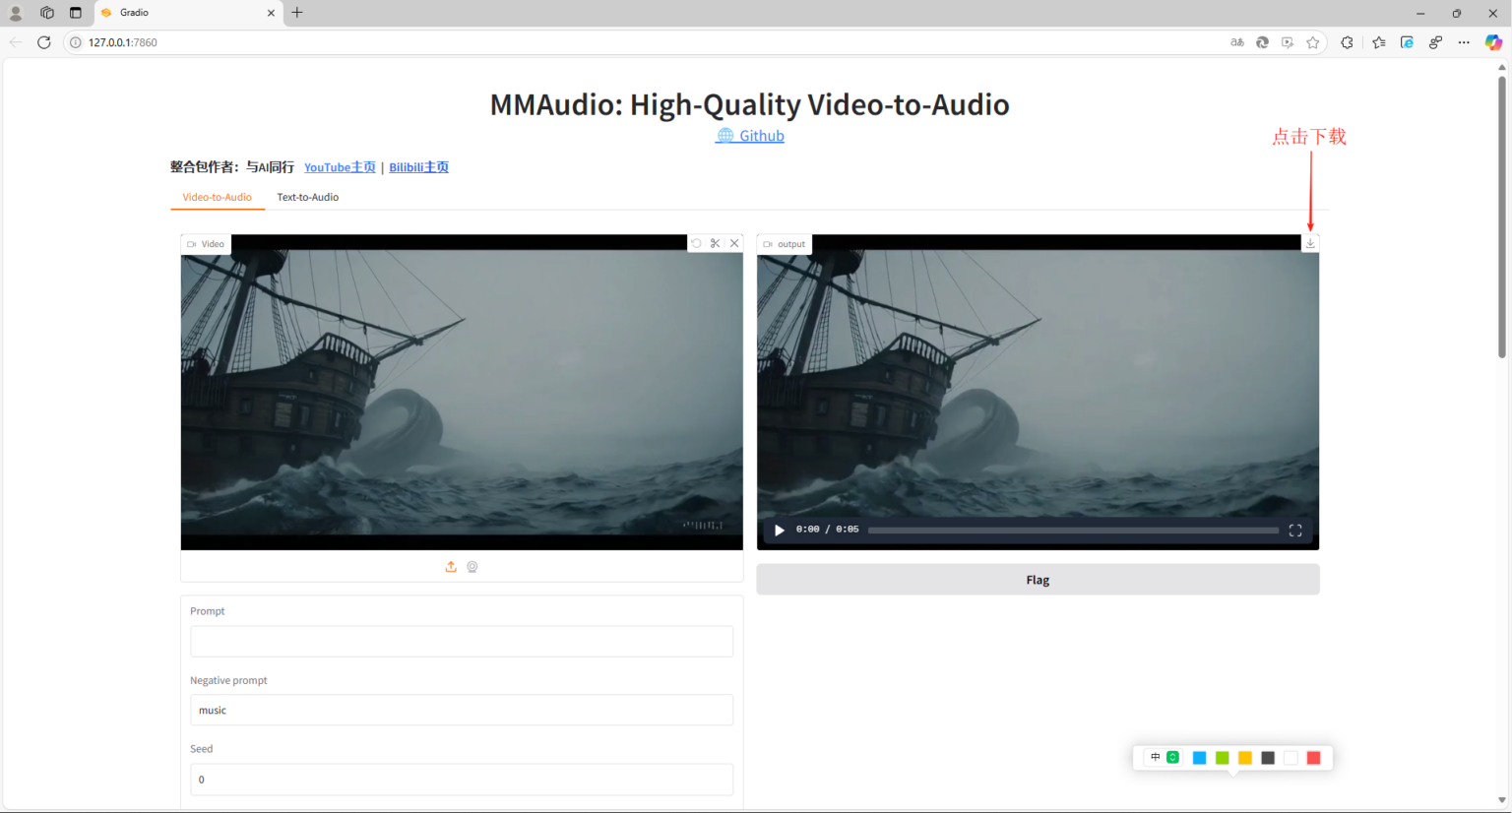Open the Bilibili主页 link
The image size is (1512, 813).
[x=418, y=167]
